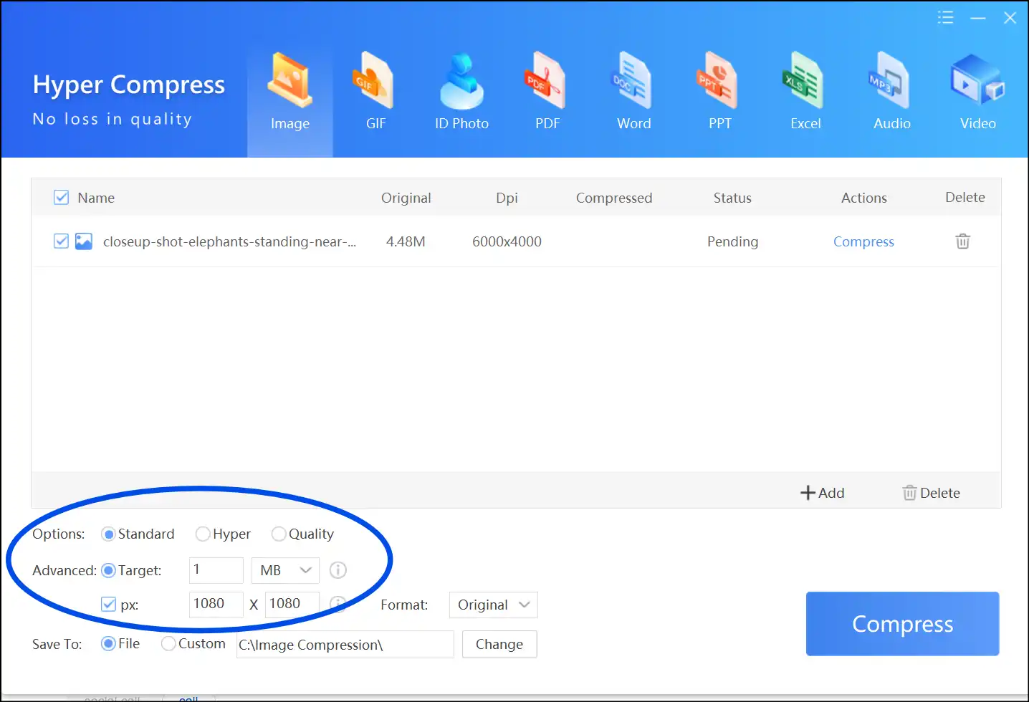
Task: Toggle the px checkbox
Action: click(x=108, y=605)
